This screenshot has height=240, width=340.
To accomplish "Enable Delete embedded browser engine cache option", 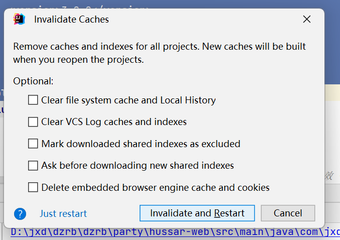I will point(33,187).
